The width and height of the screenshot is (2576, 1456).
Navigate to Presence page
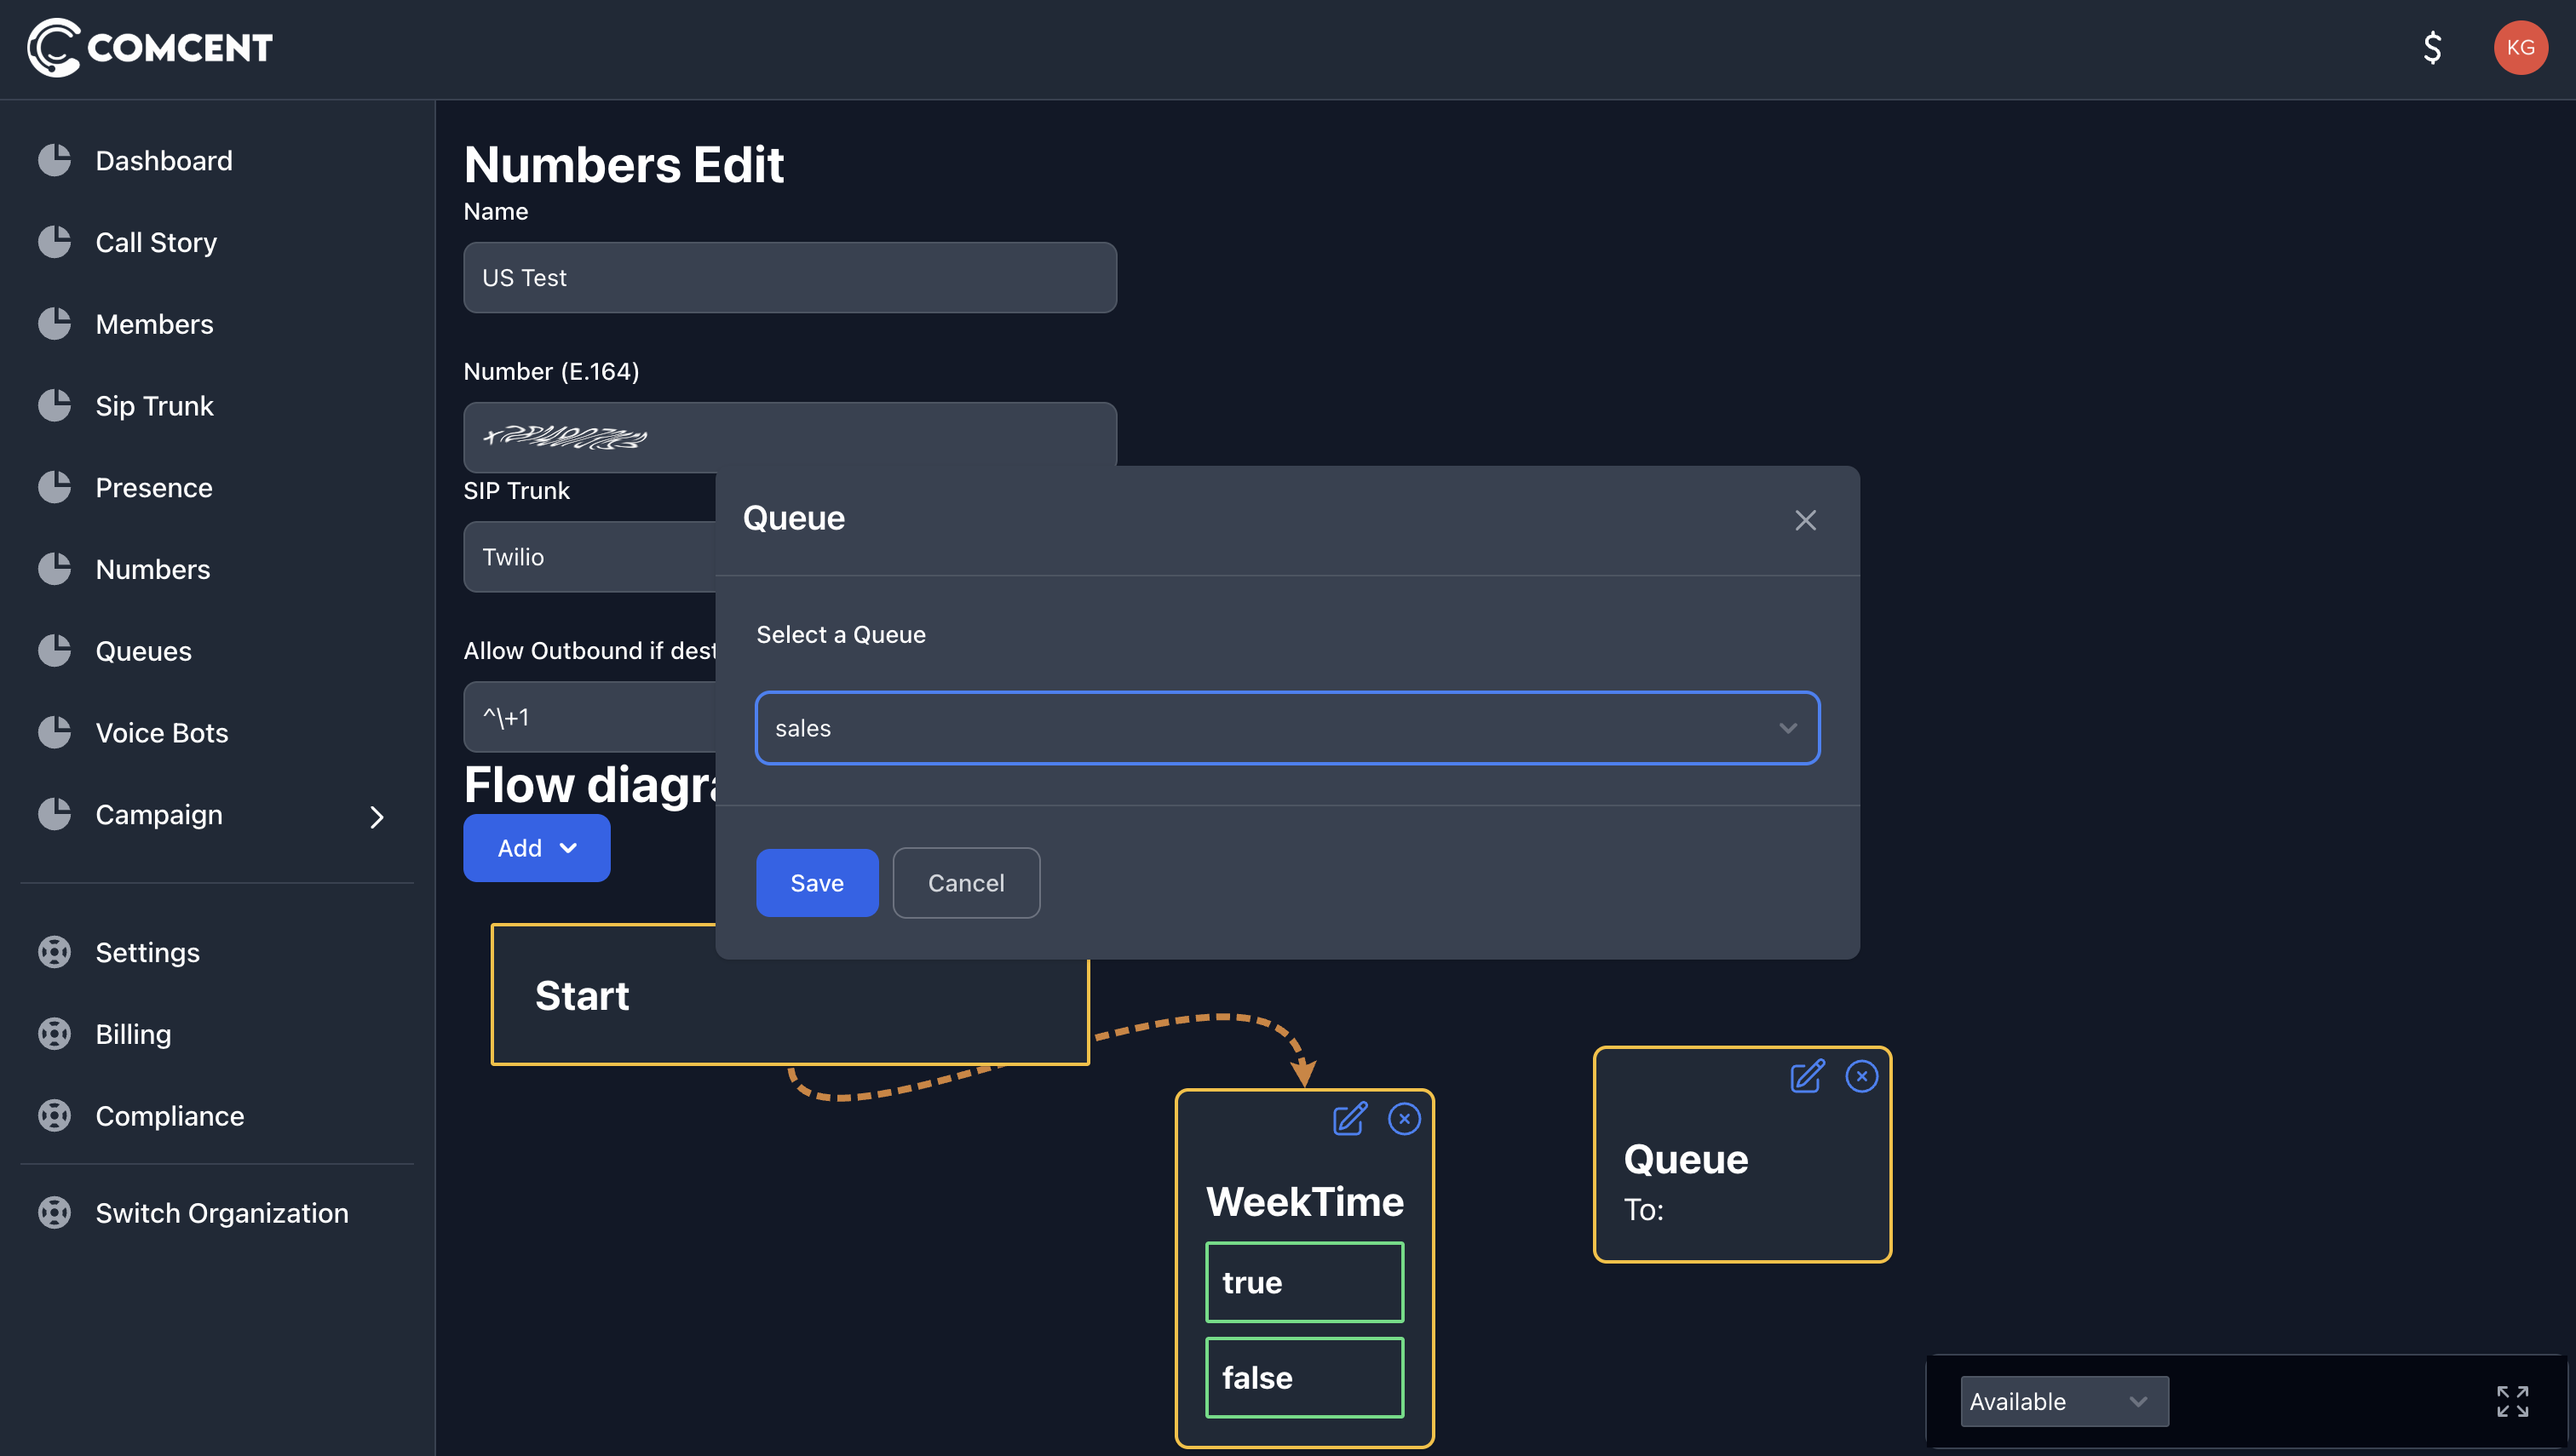(x=154, y=488)
